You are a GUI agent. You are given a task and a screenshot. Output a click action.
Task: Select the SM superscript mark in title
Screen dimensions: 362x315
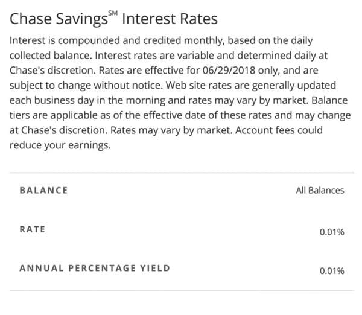click(x=113, y=13)
